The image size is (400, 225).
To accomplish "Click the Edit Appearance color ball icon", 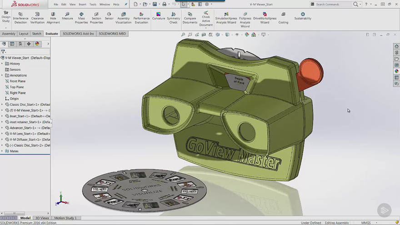I will [247, 35].
